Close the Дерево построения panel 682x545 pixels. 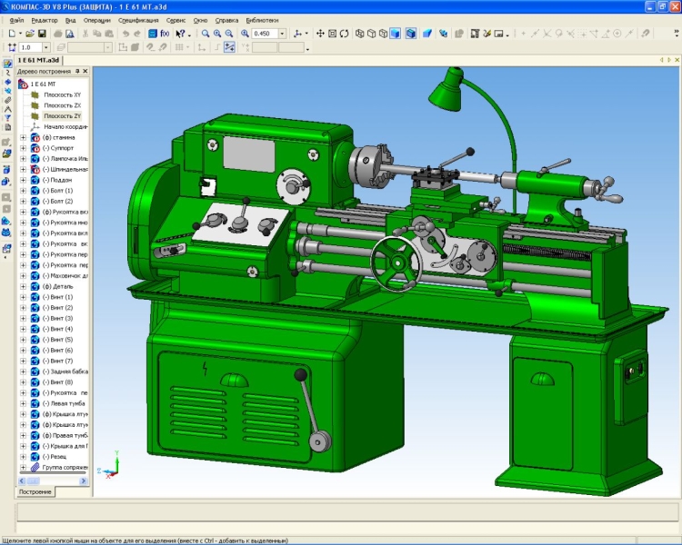(85, 71)
